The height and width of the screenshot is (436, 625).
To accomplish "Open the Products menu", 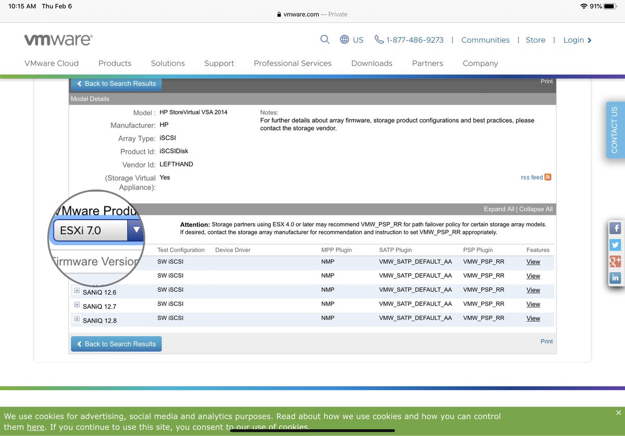I will (115, 63).
